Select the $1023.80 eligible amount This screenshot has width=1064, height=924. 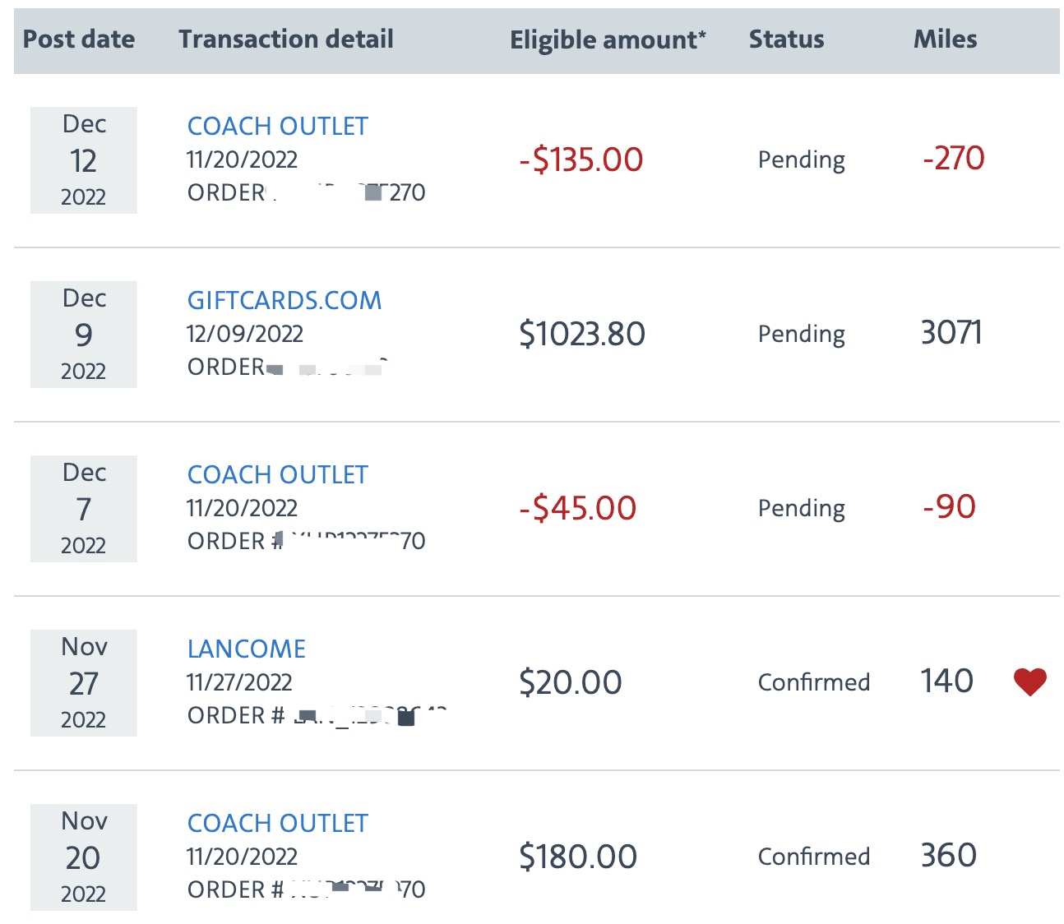582,334
